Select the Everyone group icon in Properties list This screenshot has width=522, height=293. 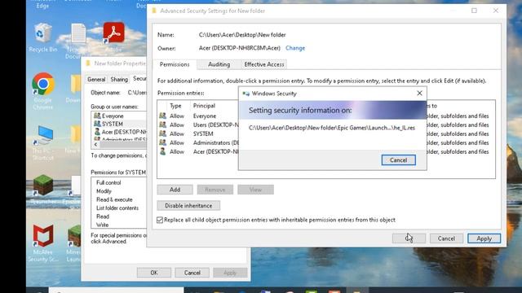pos(97,116)
